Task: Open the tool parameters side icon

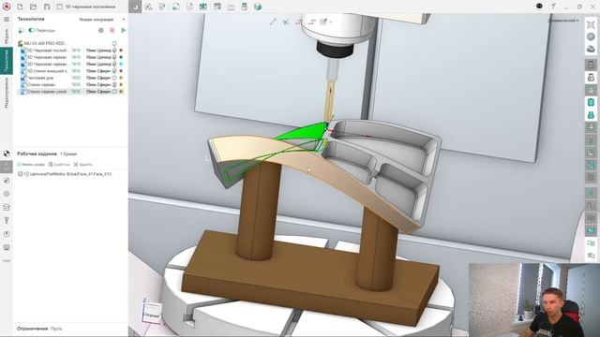Action: [7, 221]
